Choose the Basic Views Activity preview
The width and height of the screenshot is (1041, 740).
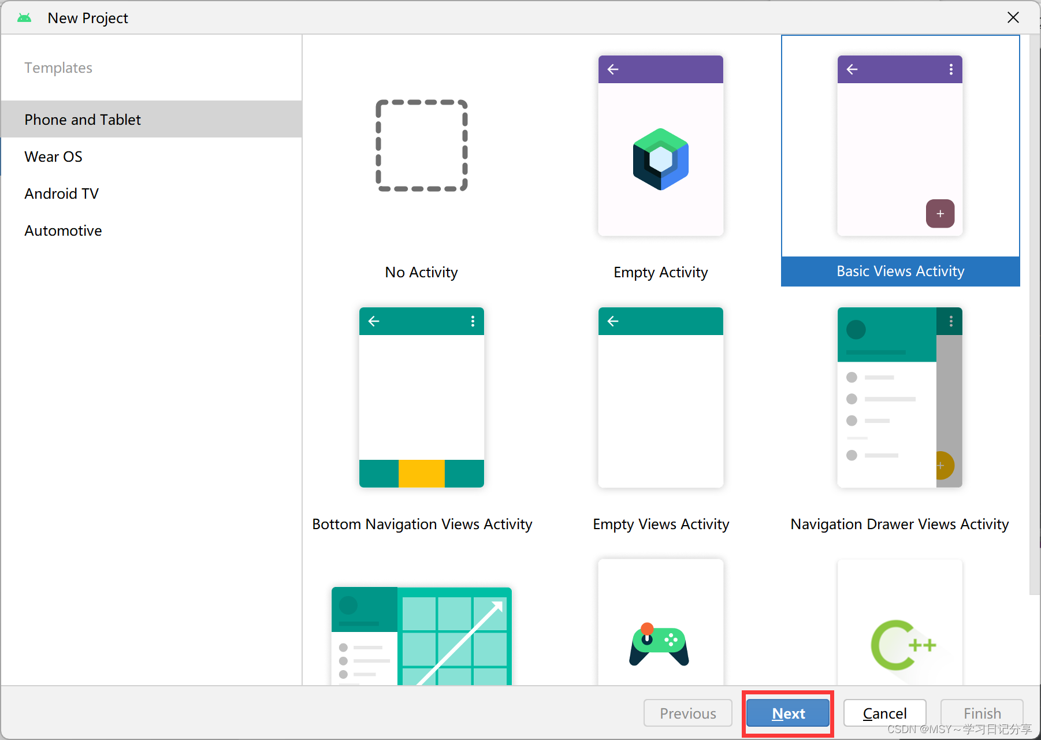click(900, 146)
